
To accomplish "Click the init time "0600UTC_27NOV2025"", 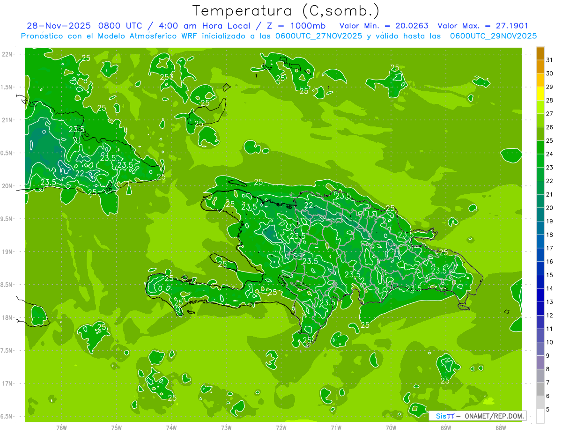I will coord(318,36).
